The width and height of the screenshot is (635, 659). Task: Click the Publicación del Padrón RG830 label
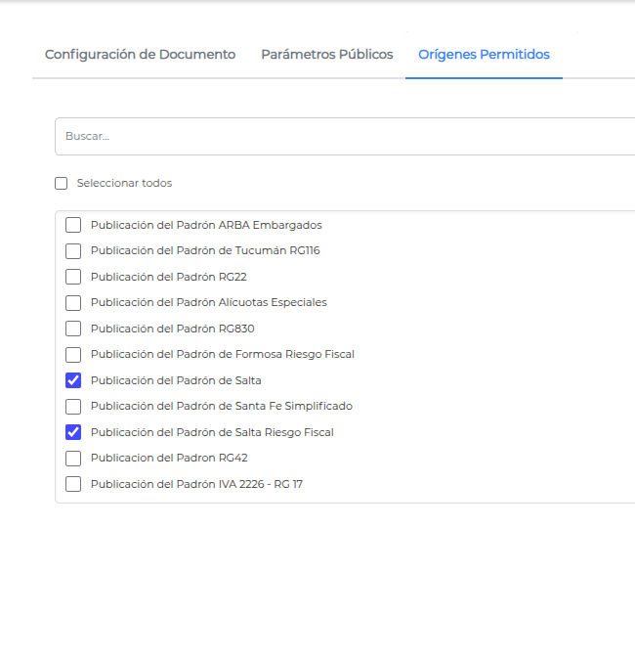point(173,329)
